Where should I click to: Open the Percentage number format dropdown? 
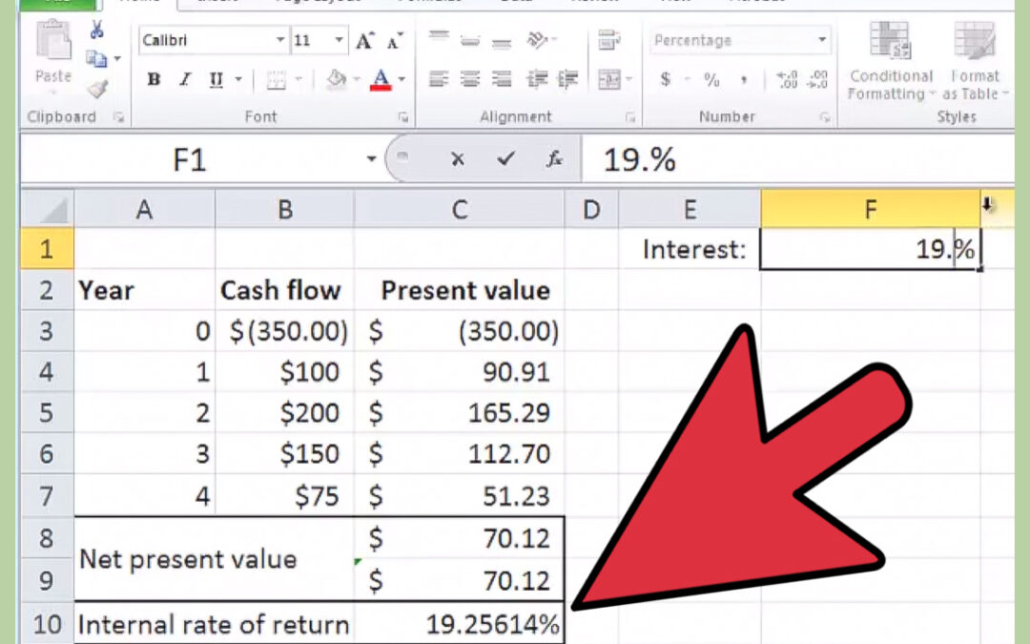[x=822, y=40]
